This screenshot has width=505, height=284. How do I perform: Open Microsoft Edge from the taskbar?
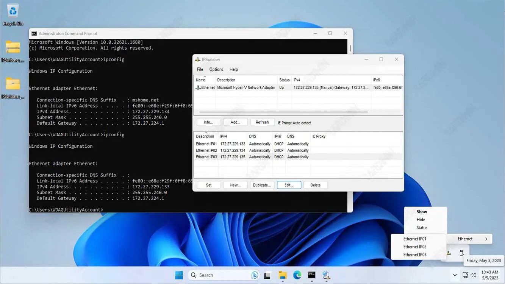click(297, 275)
